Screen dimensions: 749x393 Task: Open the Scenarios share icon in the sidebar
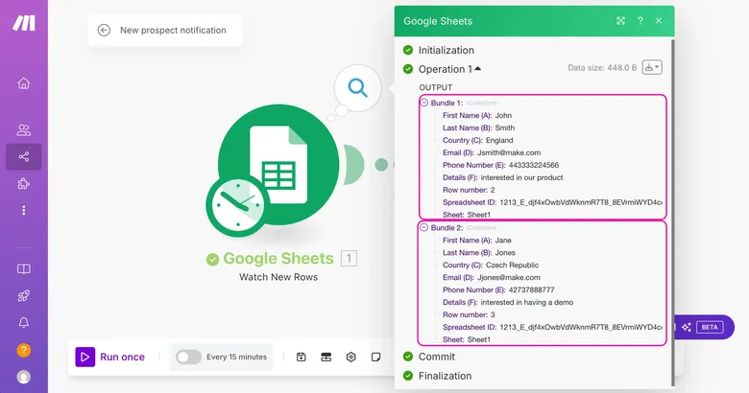(23, 156)
